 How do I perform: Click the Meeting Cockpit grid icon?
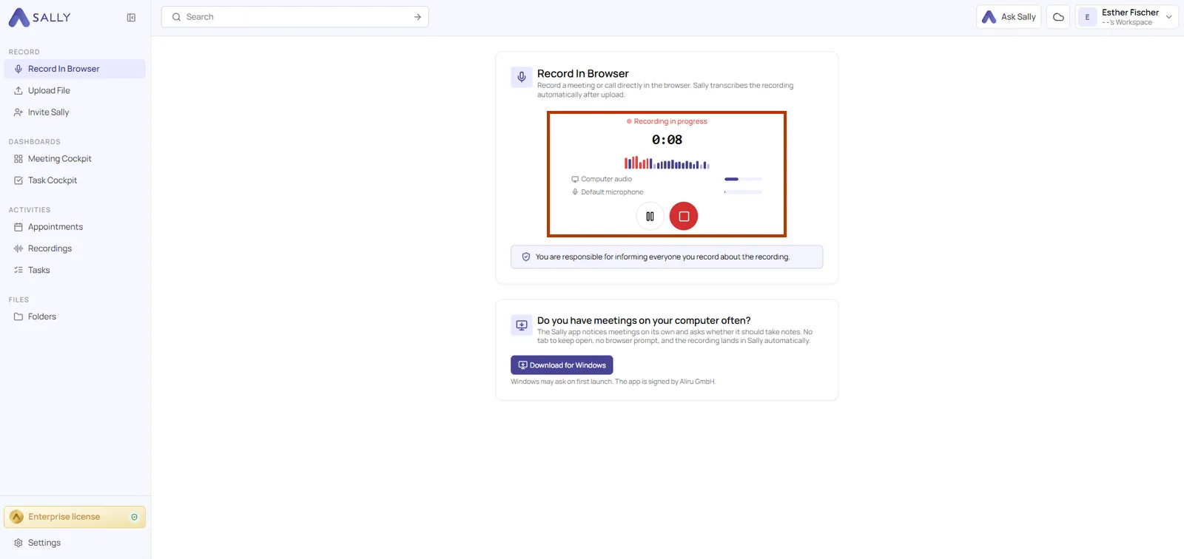[x=18, y=159]
